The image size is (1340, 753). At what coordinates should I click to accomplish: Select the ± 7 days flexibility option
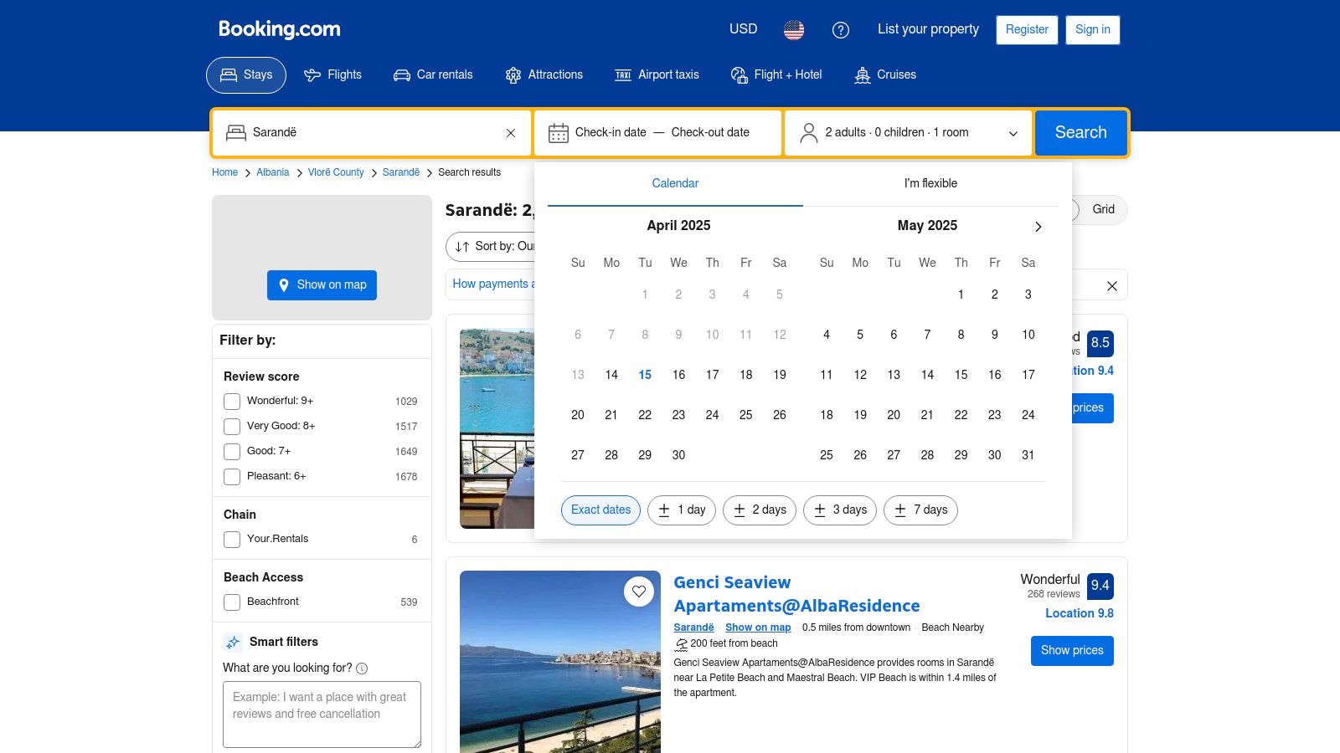click(x=920, y=510)
